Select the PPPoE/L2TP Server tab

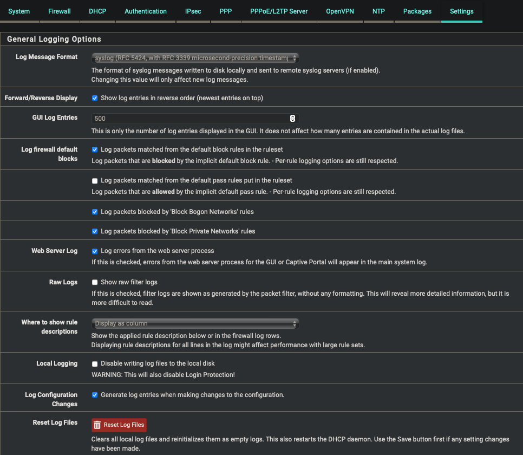[x=279, y=11]
